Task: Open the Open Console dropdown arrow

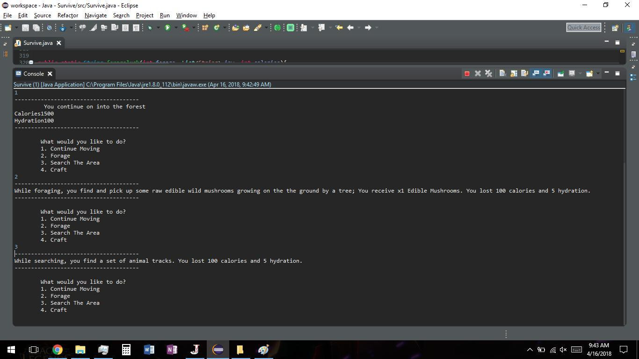Action: 597,73
